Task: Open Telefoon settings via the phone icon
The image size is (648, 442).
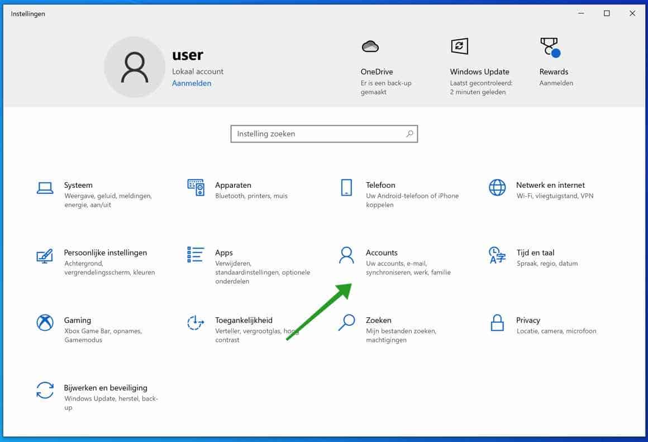Action: 346,188
